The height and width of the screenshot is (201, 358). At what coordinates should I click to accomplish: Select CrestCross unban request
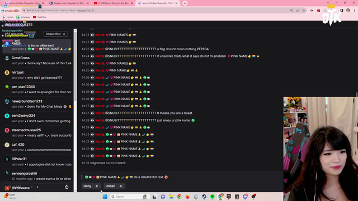[x=37, y=60]
